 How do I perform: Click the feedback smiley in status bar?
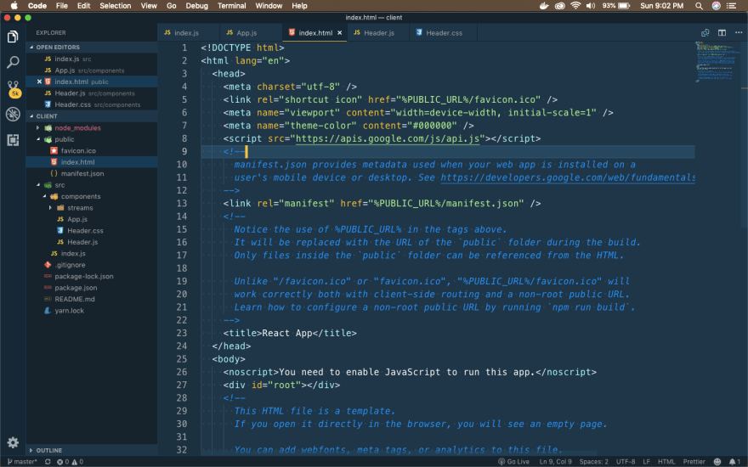(717, 461)
